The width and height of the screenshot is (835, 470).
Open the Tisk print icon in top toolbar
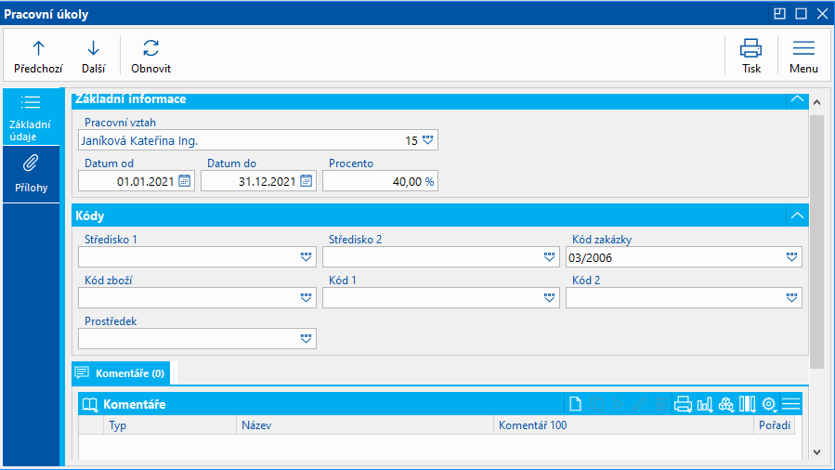pos(750,57)
